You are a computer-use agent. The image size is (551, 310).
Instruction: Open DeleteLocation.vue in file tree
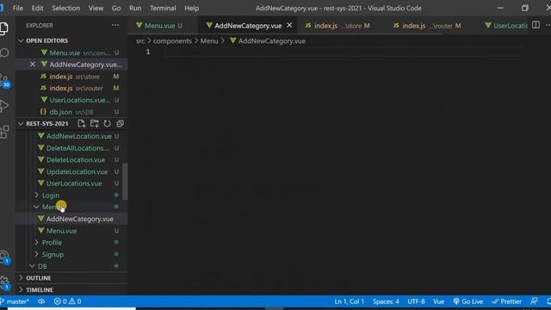click(x=71, y=159)
